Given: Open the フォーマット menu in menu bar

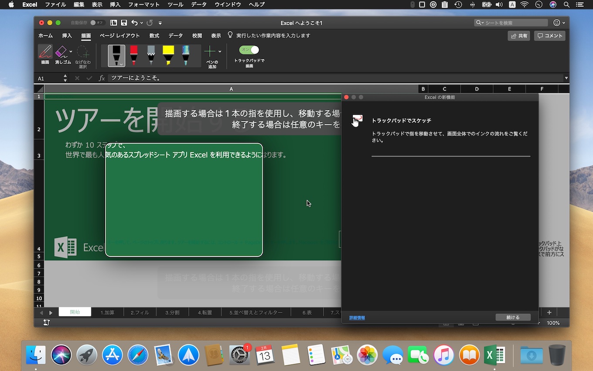Looking at the screenshot, I should (x=143, y=4).
